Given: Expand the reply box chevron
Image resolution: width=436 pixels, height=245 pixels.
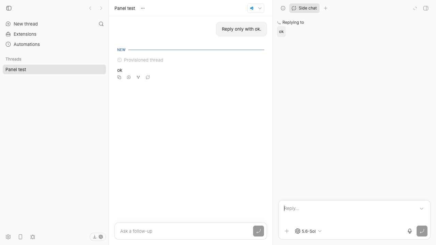Looking at the screenshot, I should (x=422, y=209).
